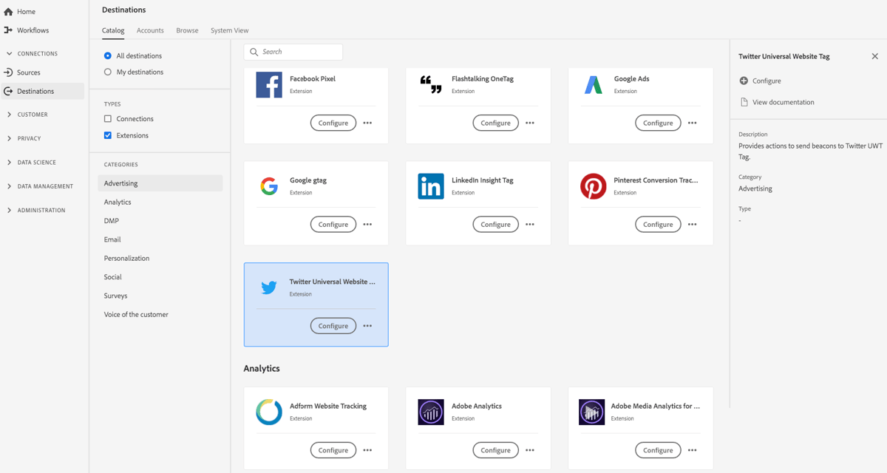Click the Adobe Analytics extension icon
887x473 pixels.
[431, 412]
